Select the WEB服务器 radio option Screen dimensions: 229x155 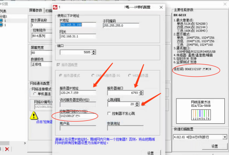pyautogui.click(x=129, y=75)
